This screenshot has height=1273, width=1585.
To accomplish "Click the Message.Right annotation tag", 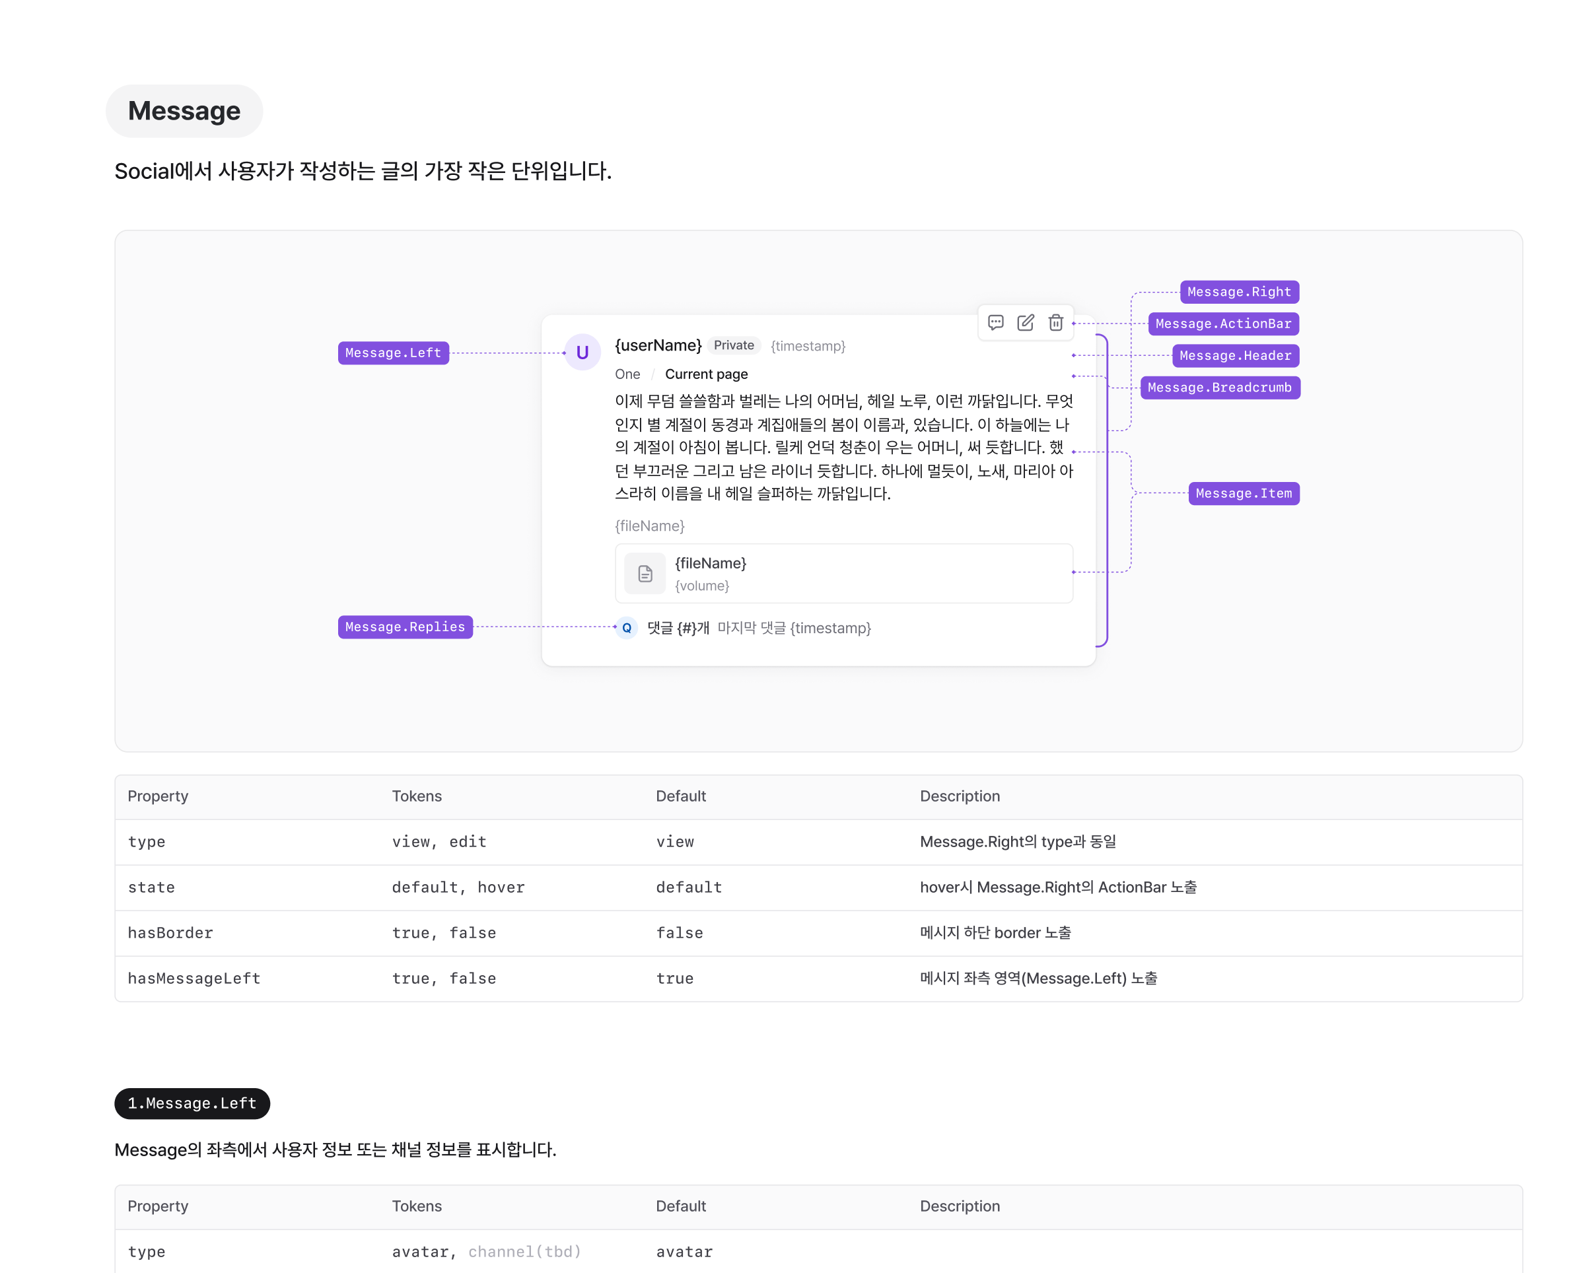I will point(1239,292).
